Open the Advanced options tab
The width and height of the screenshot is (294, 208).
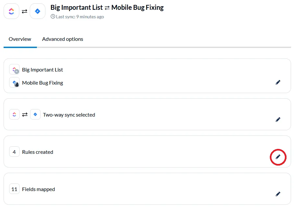[x=62, y=39]
